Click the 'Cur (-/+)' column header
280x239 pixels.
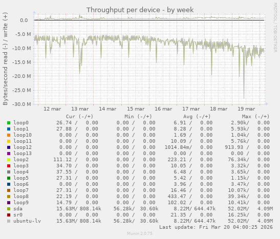point(79,117)
